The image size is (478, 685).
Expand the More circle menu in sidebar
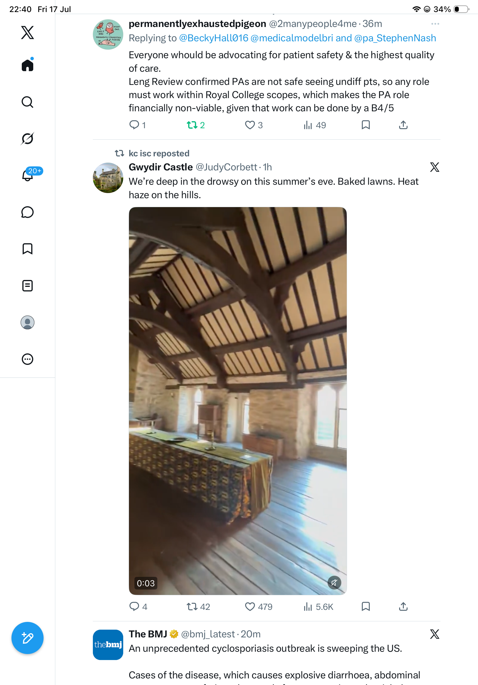[28, 359]
